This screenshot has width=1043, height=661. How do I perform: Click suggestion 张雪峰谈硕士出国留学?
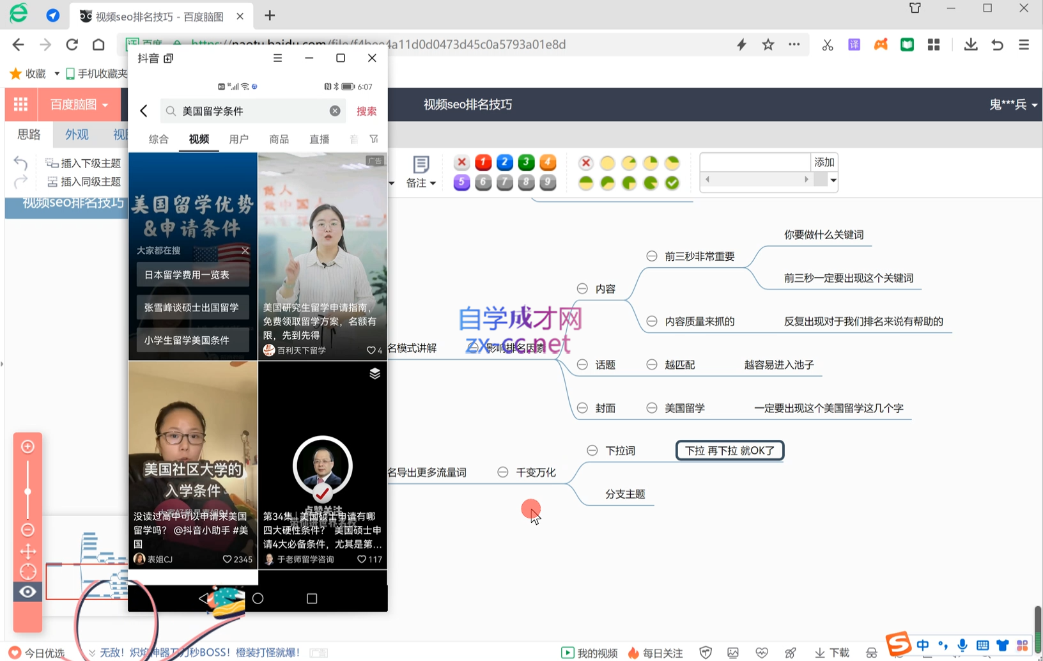pyautogui.click(x=193, y=307)
